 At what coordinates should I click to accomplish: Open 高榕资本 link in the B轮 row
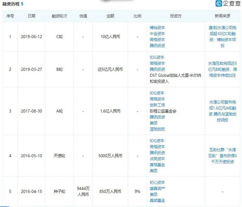pyautogui.click(x=157, y=63)
